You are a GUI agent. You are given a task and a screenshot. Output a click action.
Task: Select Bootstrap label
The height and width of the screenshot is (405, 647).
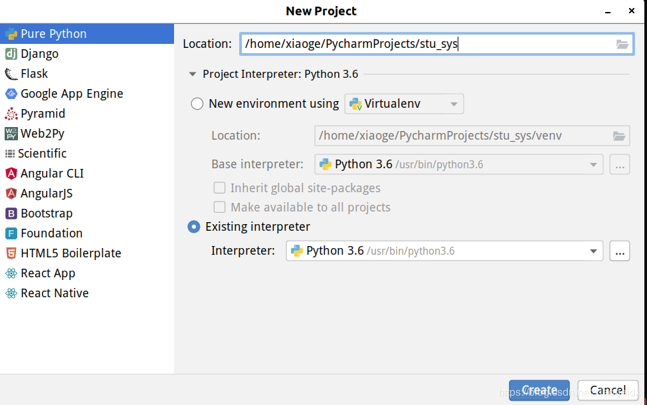coord(46,213)
